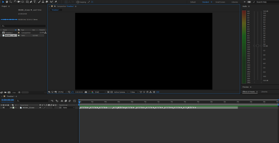Click the interpret footage icon in Project panel

(2, 92)
